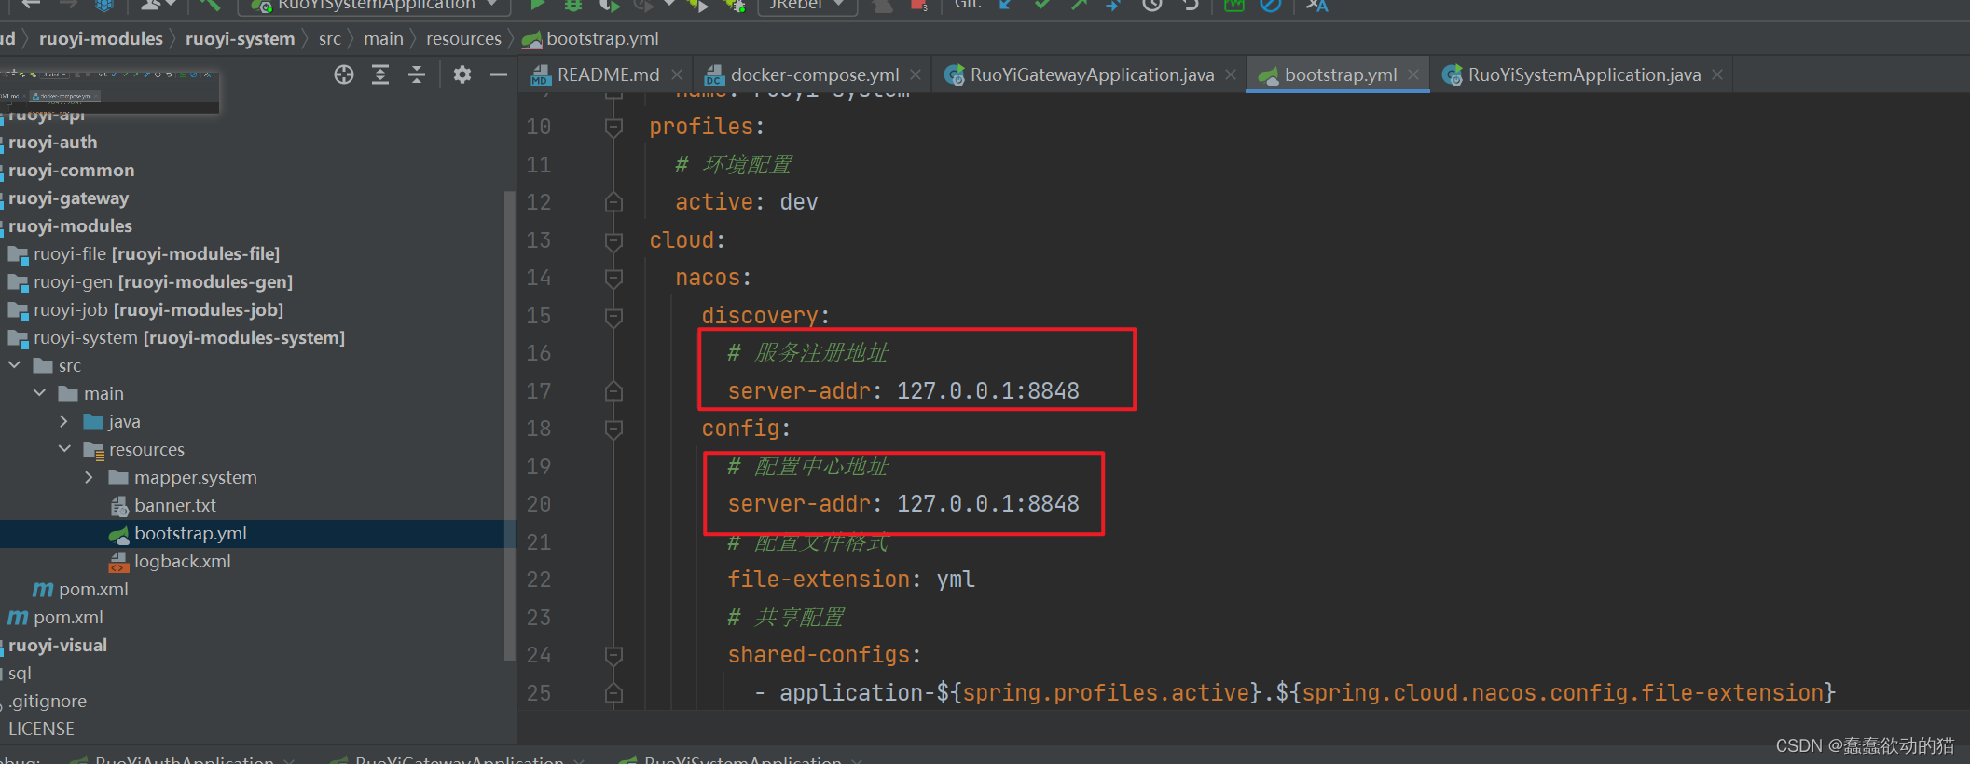Fold the shared-configs block at line 24

pyautogui.click(x=613, y=655)
